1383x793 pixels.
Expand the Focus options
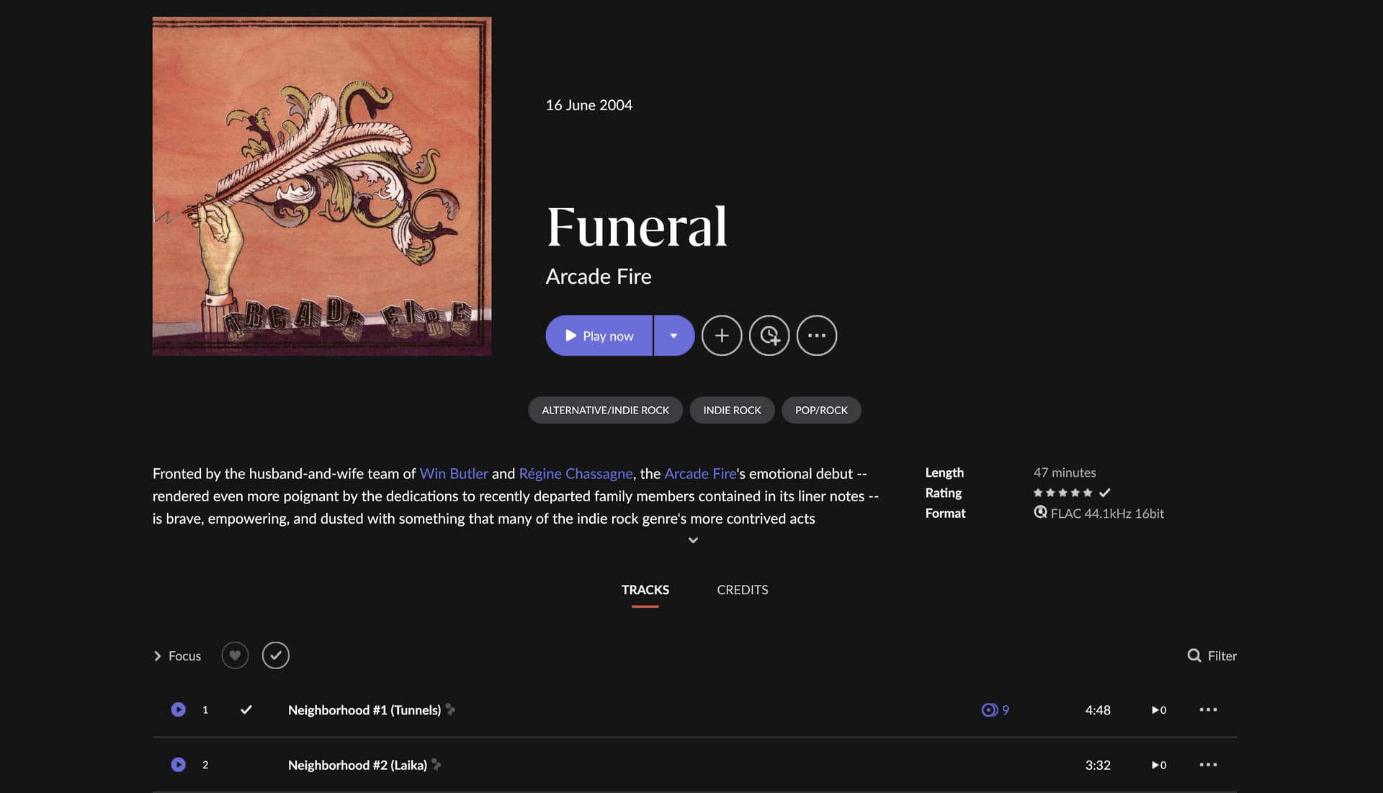tap(177, 656)
